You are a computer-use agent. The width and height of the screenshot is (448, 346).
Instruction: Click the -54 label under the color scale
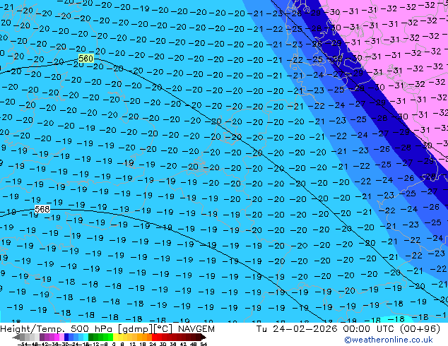pos(23,344)
